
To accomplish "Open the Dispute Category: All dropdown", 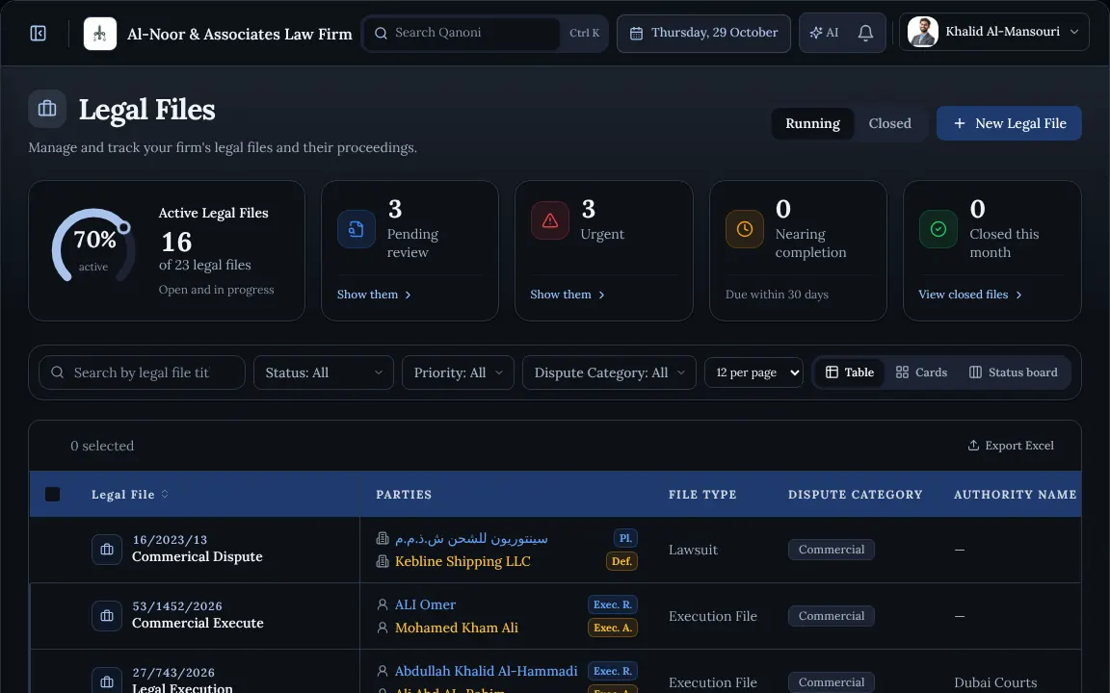I will [609, 372].
